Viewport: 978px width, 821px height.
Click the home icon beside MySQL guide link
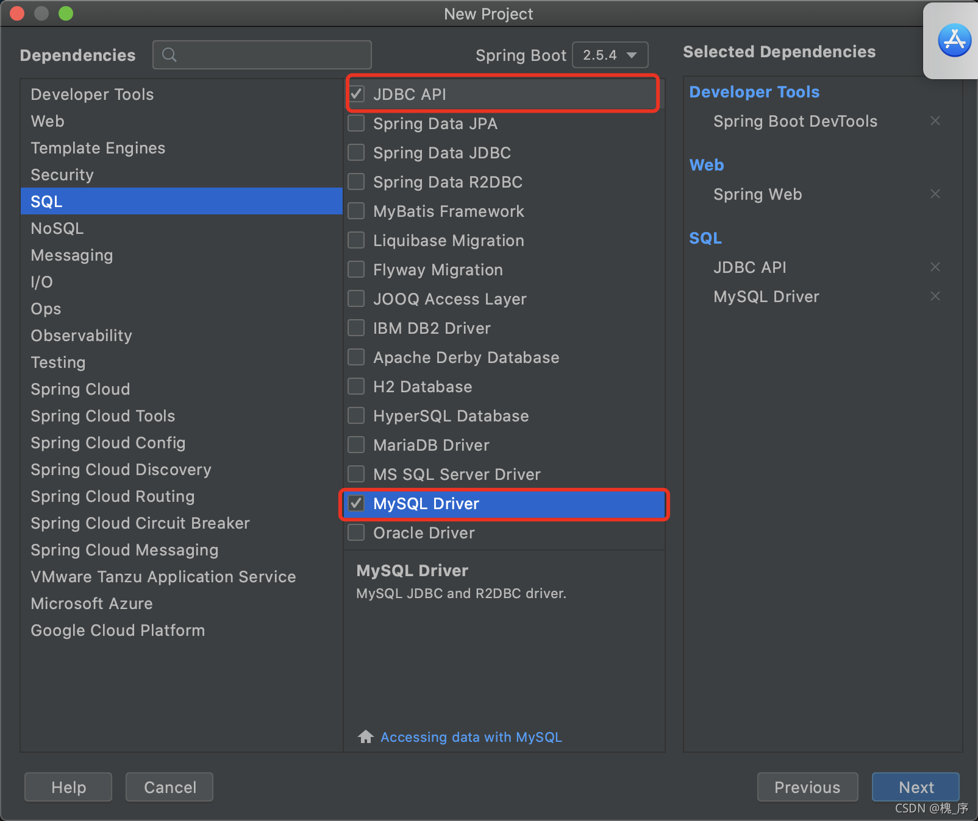coord(366,737)
